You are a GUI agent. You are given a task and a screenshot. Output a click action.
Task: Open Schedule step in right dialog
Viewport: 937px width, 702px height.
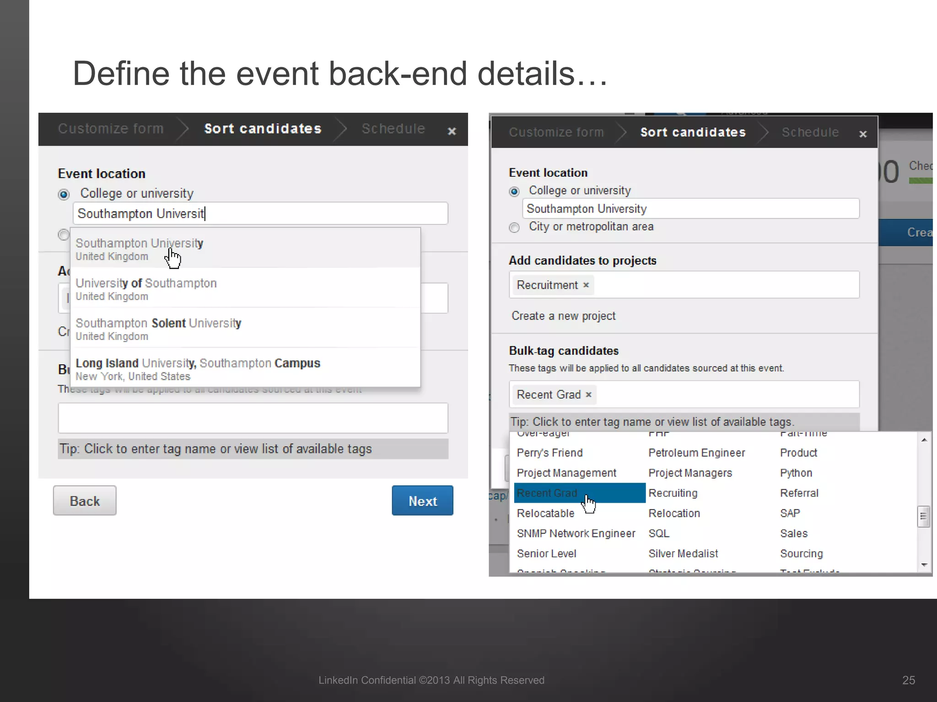810,133
